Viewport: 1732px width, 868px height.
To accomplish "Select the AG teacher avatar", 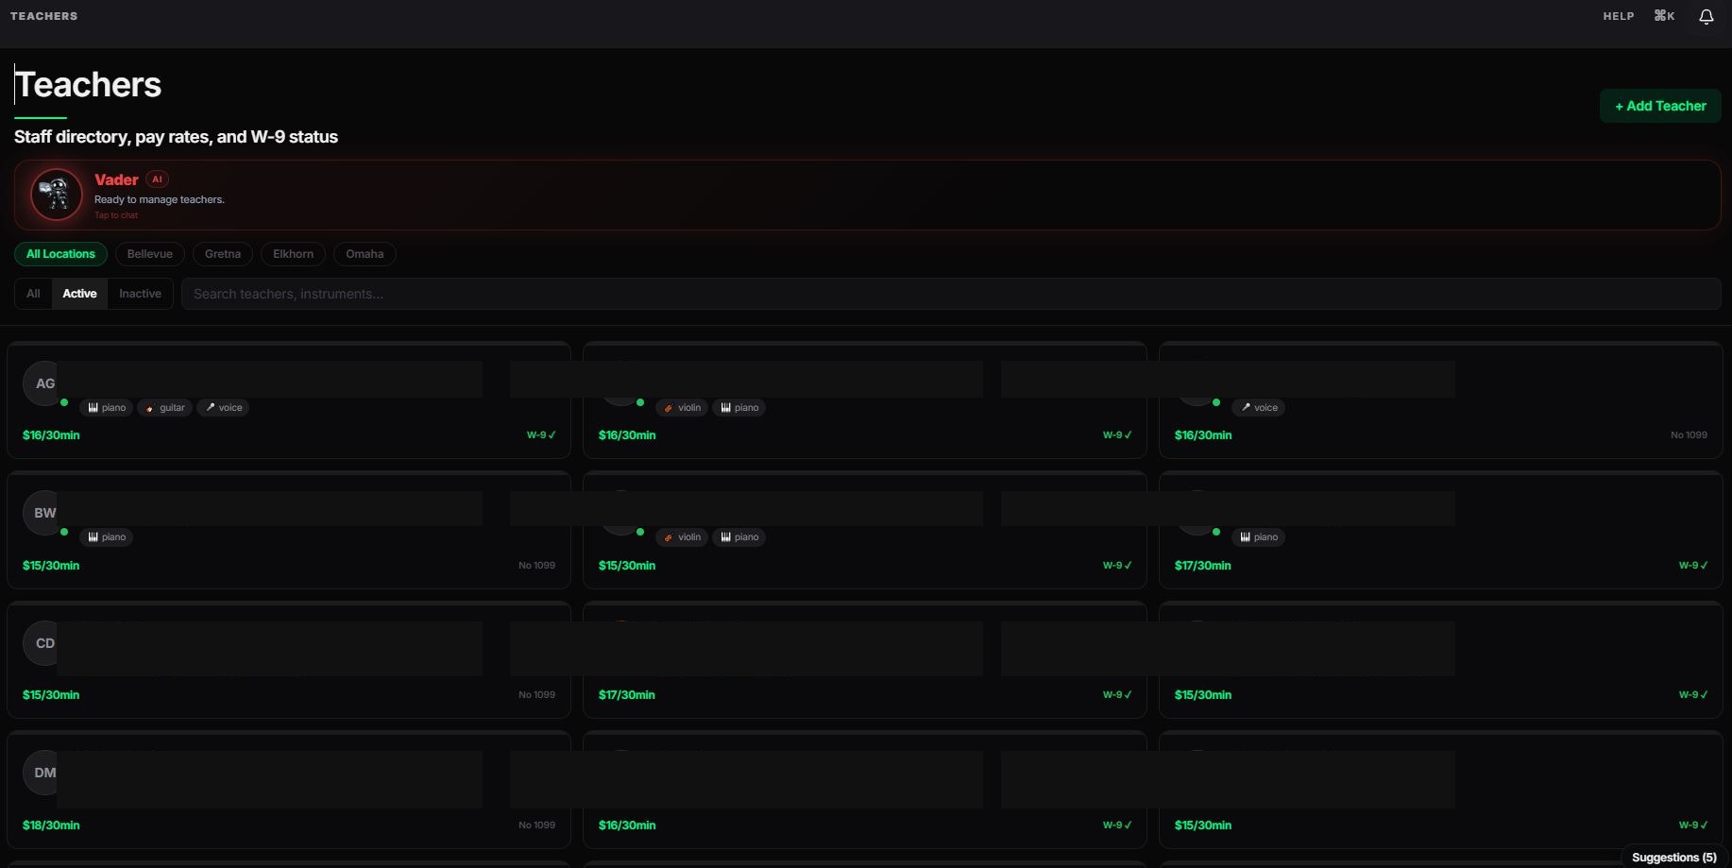I will (43, 383).
